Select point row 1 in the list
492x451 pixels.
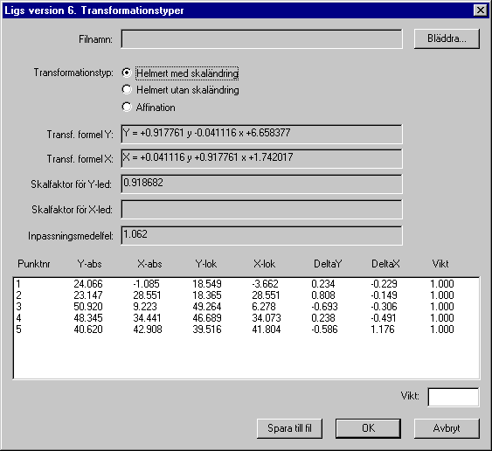[246, 284]
